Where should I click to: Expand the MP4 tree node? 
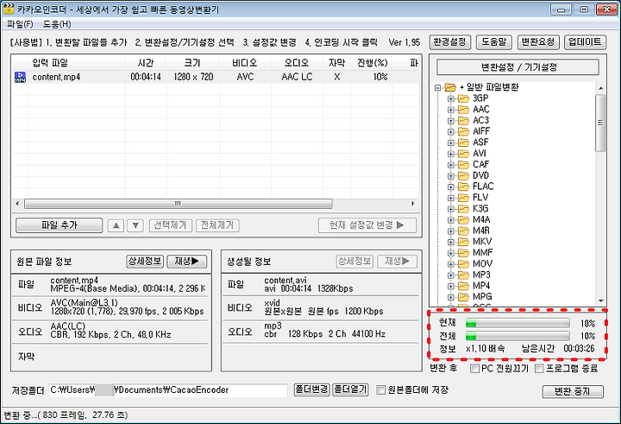(451, 287)
